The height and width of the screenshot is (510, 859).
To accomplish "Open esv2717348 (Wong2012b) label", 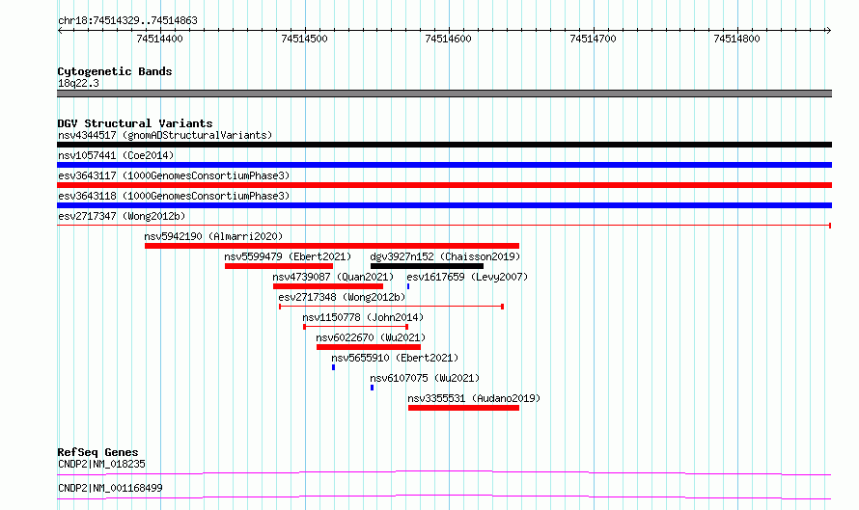I will [x=342, y=297].
